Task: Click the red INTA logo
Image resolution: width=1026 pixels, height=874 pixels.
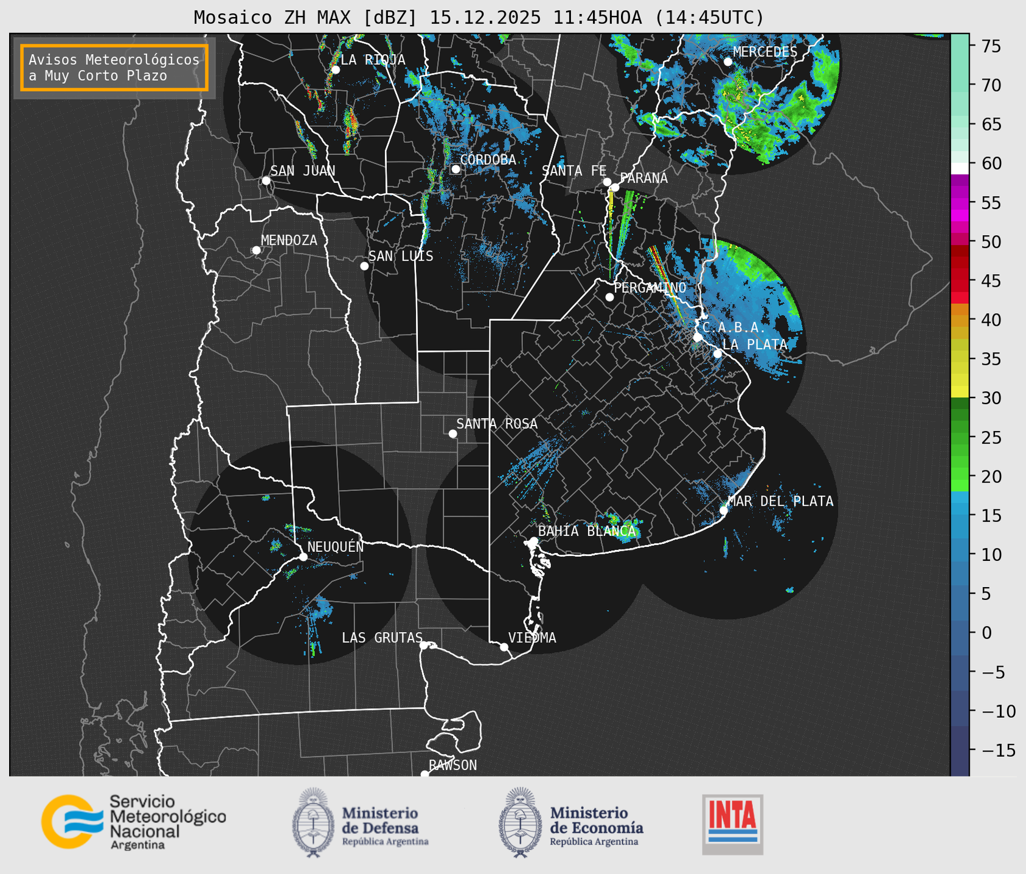Action: 732,824
